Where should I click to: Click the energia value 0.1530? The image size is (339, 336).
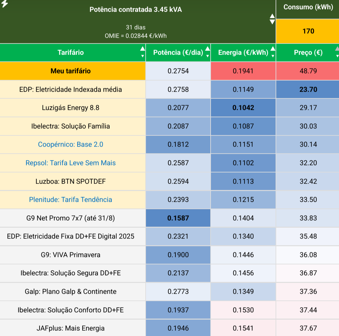coord(243,310)
